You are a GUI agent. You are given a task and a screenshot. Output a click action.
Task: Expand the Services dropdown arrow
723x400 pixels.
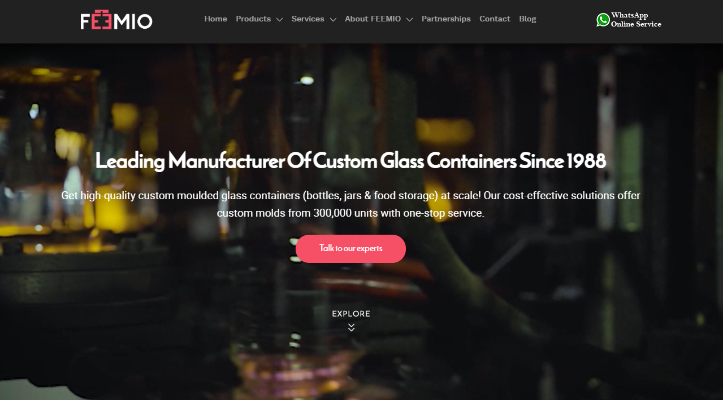[x=333, y=20]
